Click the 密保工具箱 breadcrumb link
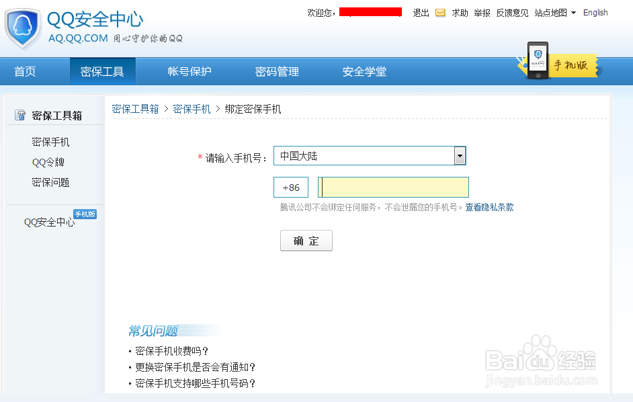The width and height of the screenshot is (633, 402). (x=135, y=109)
